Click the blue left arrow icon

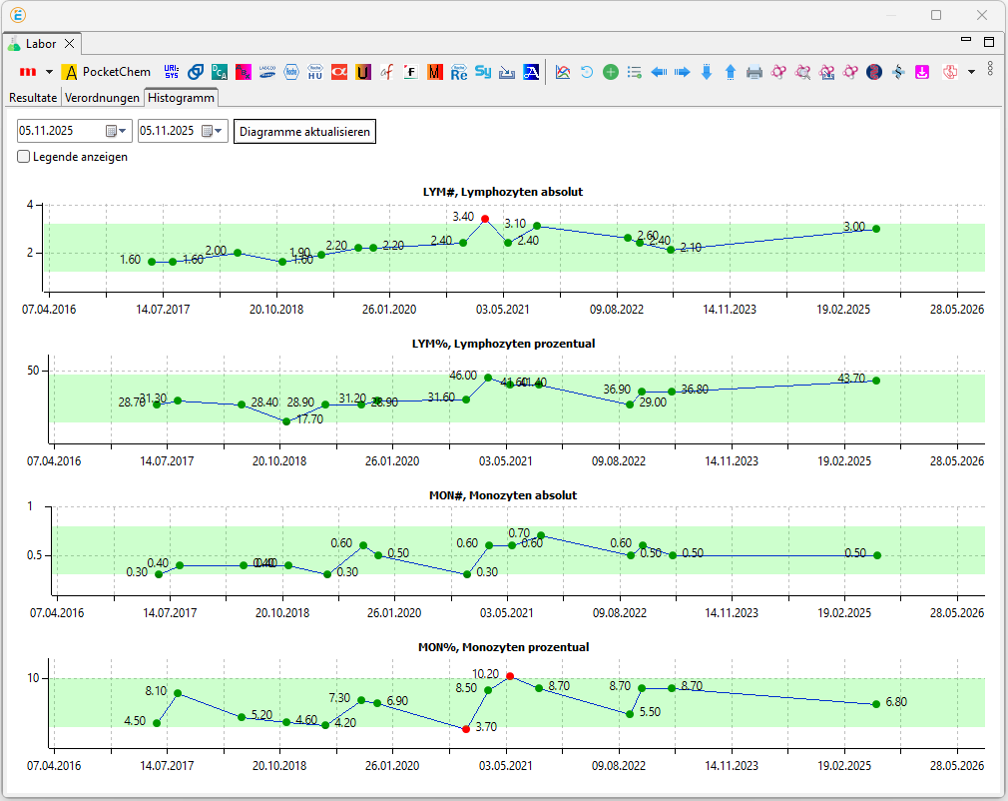coord(659,72)
